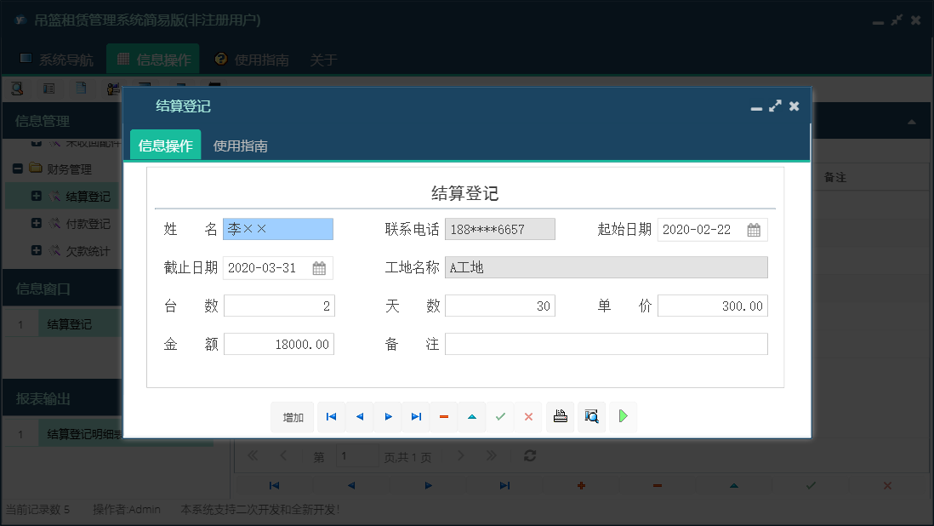The width and height of the screenshot is (934, 526).
Task: Refresh the page list
Action: tap(529, 456)
